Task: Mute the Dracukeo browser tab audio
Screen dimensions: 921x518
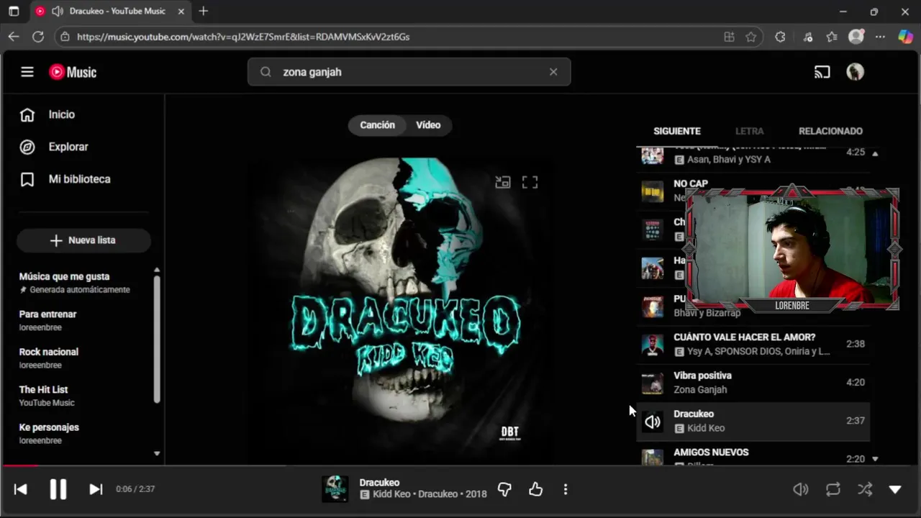Action: point(57,12)
